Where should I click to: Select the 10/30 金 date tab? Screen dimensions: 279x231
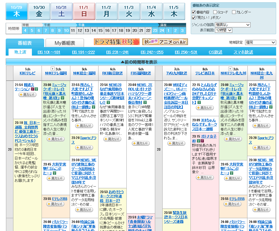(39, 11)
